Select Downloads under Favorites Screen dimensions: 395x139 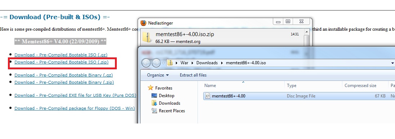(x=169, y=103)
